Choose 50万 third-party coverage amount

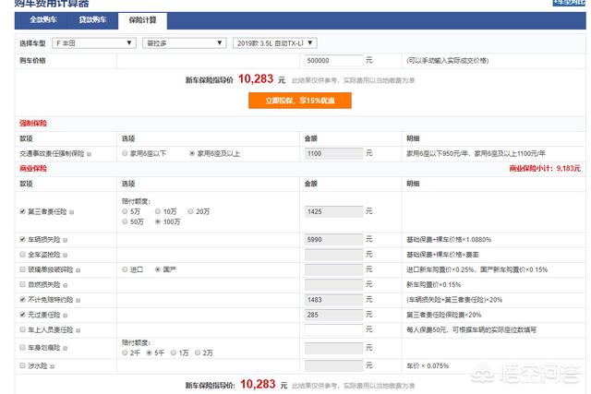tap(125, 221)
